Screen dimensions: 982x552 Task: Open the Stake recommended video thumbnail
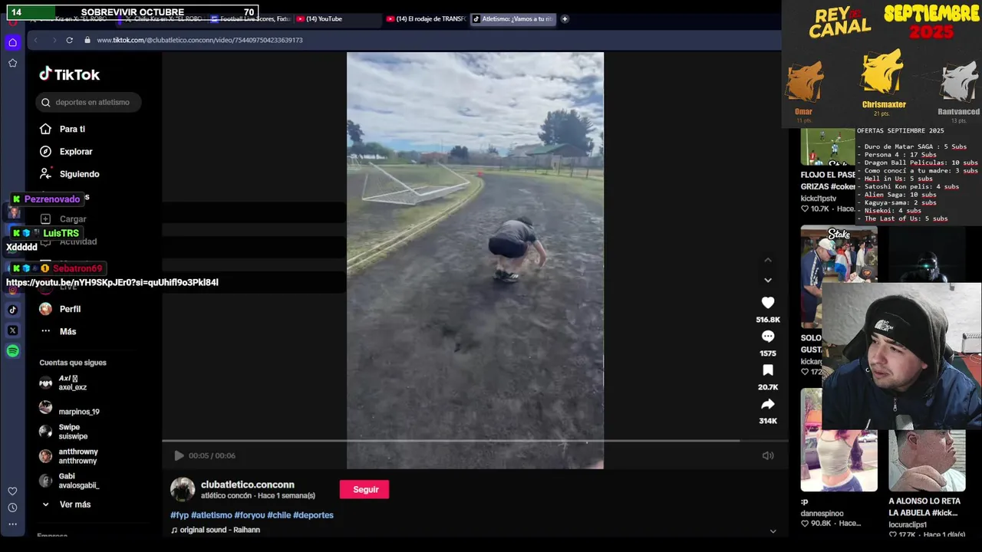tap(839, 277)
